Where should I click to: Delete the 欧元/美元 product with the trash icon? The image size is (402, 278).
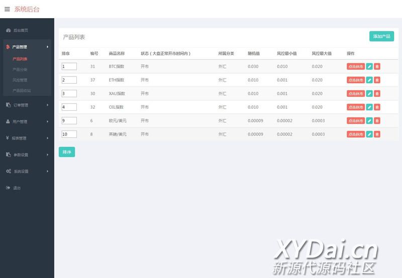click(x=377, y=120)
